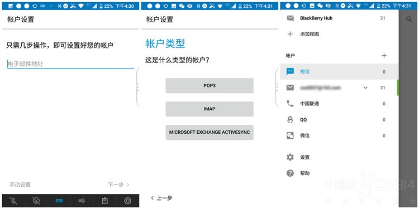The image size is (419, 209).
Task: Select the blue keyboard icon in bottom toolbar
Action: pyautogui.click(x=59, y=201)
